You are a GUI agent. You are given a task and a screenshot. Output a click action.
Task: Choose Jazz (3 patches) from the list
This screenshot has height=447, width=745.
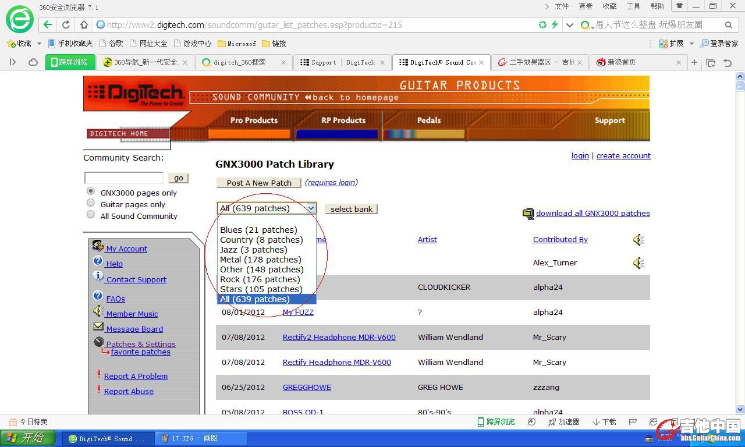(x=267, y=250)
